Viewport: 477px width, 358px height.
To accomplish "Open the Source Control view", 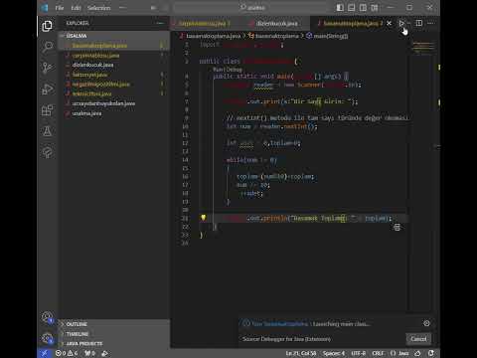I will point(47,68).
